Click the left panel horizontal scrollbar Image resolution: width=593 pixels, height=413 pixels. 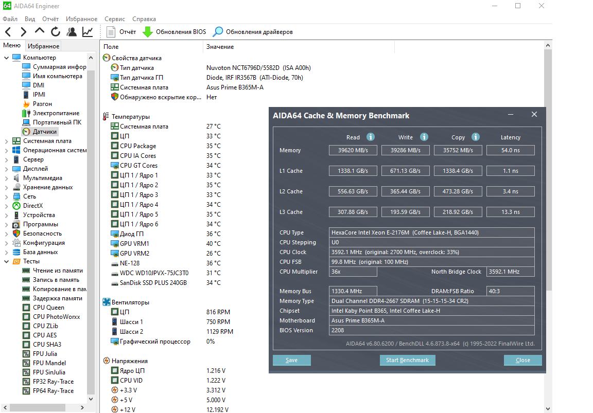pyautogui.click(x=38, y=408)
